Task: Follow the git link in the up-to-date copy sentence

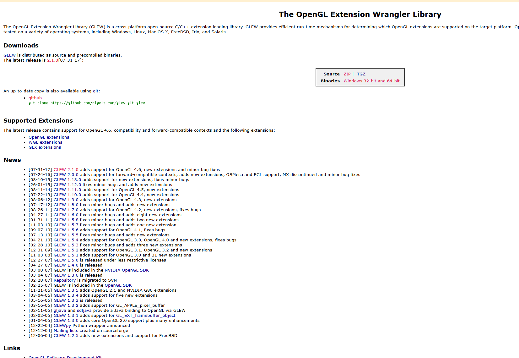Action: [x=96, y=91]
